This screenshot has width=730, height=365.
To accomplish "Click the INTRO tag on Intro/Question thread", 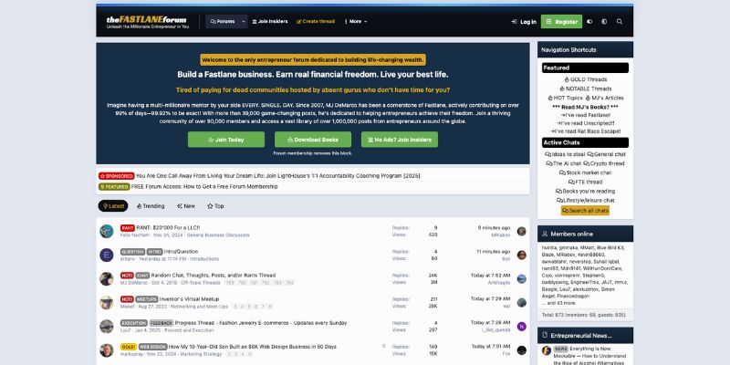I will tap(154, 252).
